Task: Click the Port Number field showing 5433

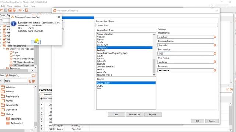Action: tap(185, 54)
